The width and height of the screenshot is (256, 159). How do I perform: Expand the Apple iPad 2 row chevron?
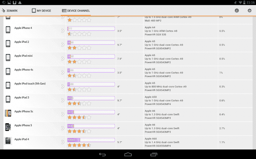coord(63,45)
